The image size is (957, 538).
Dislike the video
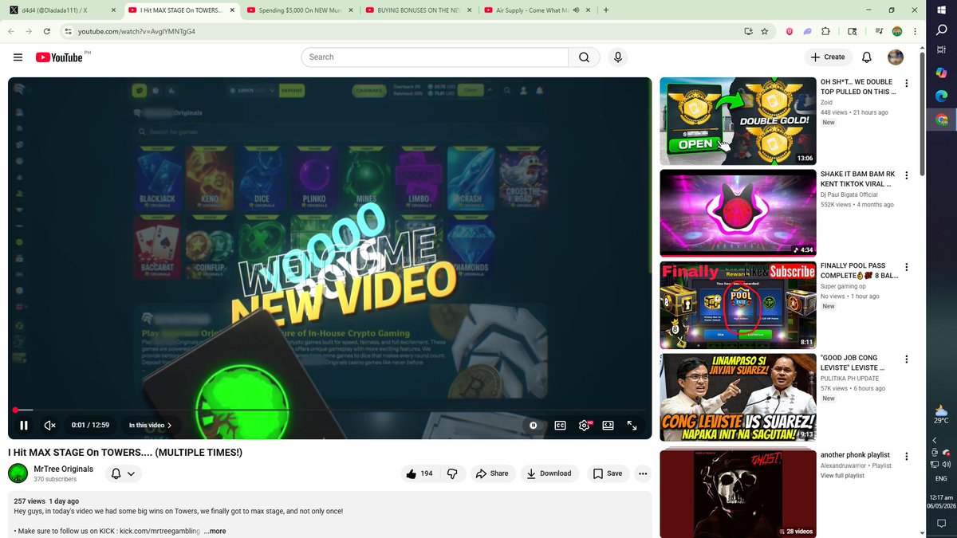pos(452,473)
